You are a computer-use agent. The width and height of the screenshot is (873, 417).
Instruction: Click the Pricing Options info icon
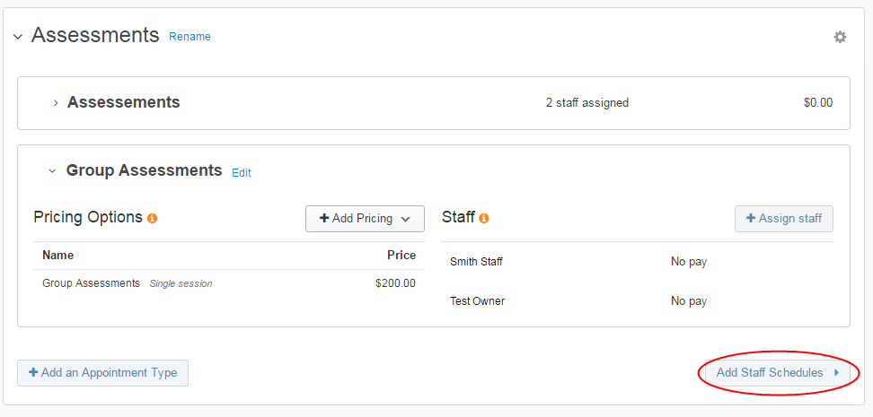(x=152, y=219)
